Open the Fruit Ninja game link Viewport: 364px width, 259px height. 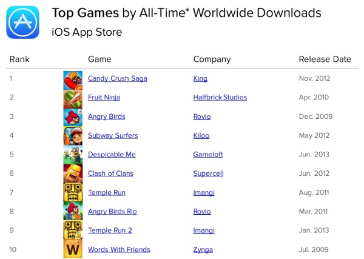coord(104,98)
